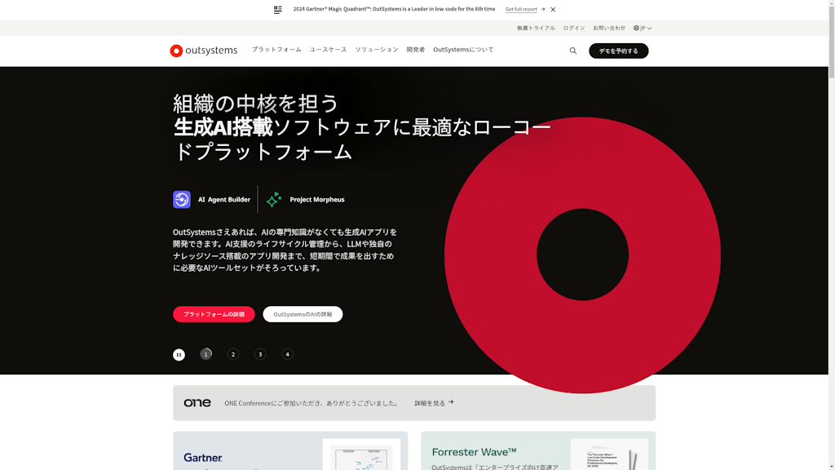The height and width of the screenshot is (470, 835).
Task: Open the ユースケース menu item
Action: (328, 50)
